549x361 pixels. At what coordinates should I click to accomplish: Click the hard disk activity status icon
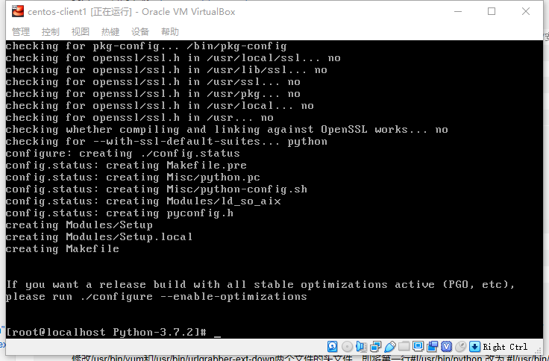coord(332,347)
